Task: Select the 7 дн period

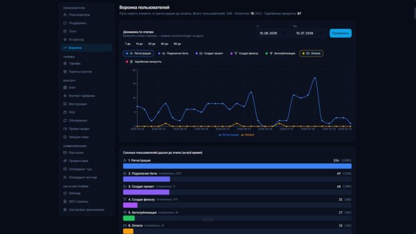Action: (128, 44)
